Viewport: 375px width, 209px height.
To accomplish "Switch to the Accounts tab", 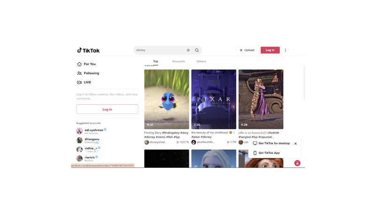I will point(179,61).
